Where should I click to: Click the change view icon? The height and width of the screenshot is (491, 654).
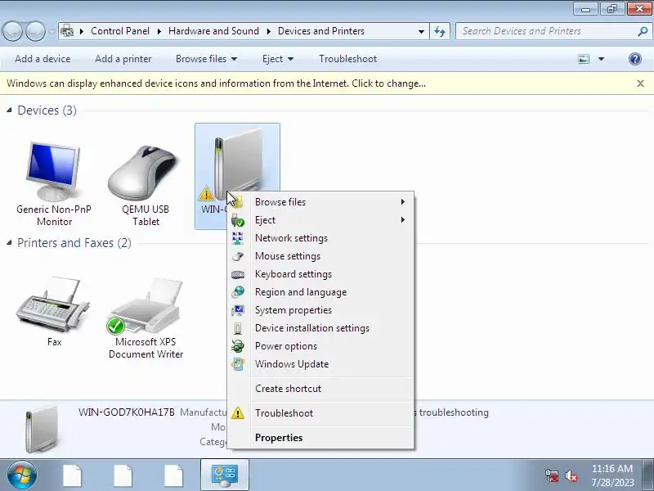pos(584,59)
